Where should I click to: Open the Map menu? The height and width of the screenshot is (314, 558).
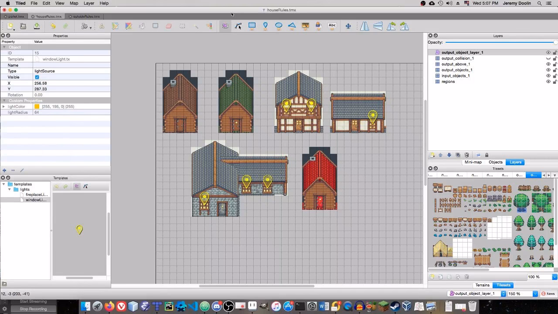coord(74,3)
